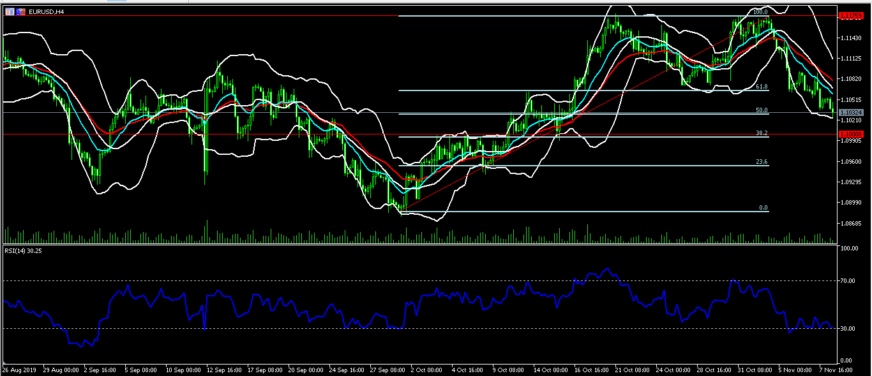The height and width of the screenshot is (376, 872).
Task: Select the 61.8 Fibonacci retracement label
Action: tap(760, 87)
